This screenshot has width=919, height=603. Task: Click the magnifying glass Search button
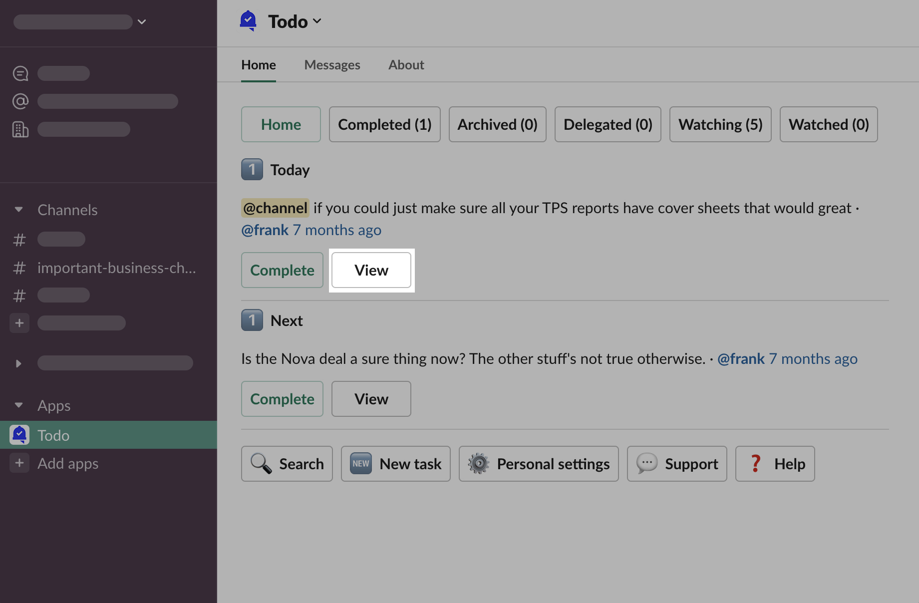click(287, 464)
